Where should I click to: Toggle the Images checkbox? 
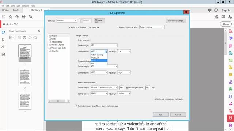point(50,36)
